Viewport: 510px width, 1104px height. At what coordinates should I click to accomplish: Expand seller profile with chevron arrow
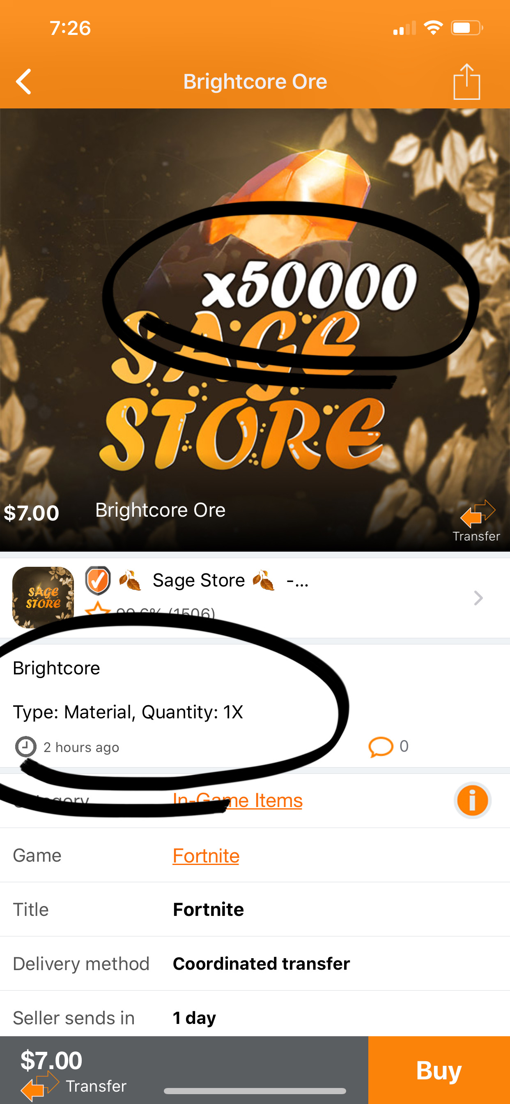[x=478, y=598]
